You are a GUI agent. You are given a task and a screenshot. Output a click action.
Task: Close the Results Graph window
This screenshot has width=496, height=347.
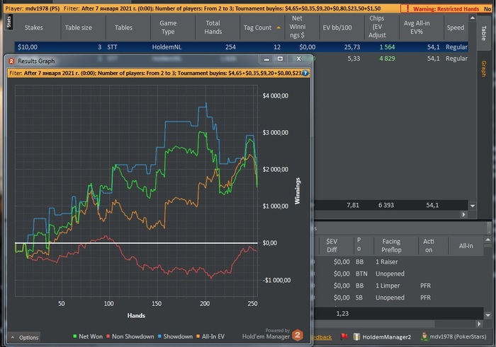298,59
